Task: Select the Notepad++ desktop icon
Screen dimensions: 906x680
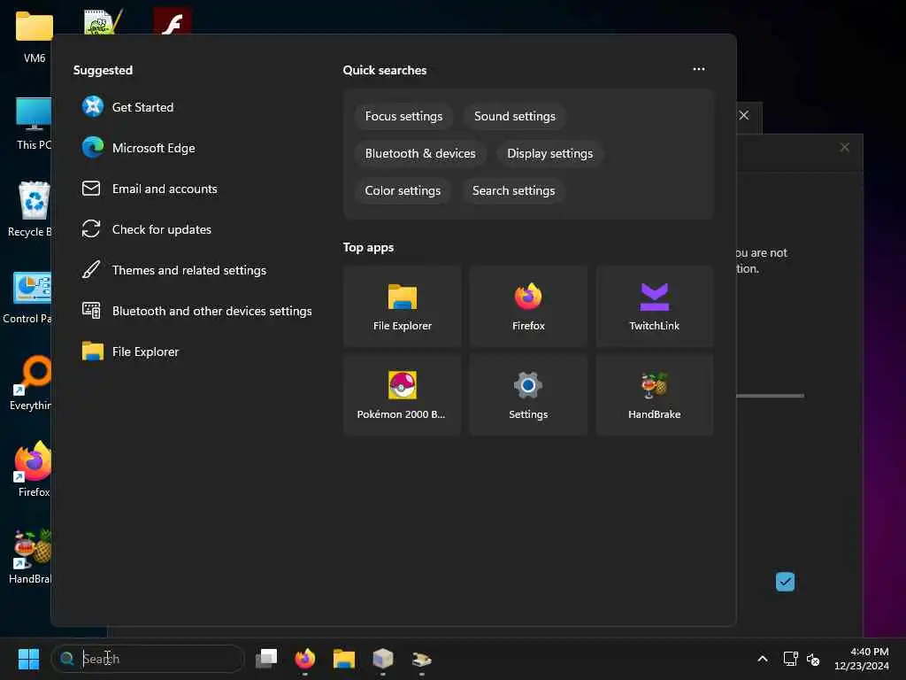Action: [103, 21]
